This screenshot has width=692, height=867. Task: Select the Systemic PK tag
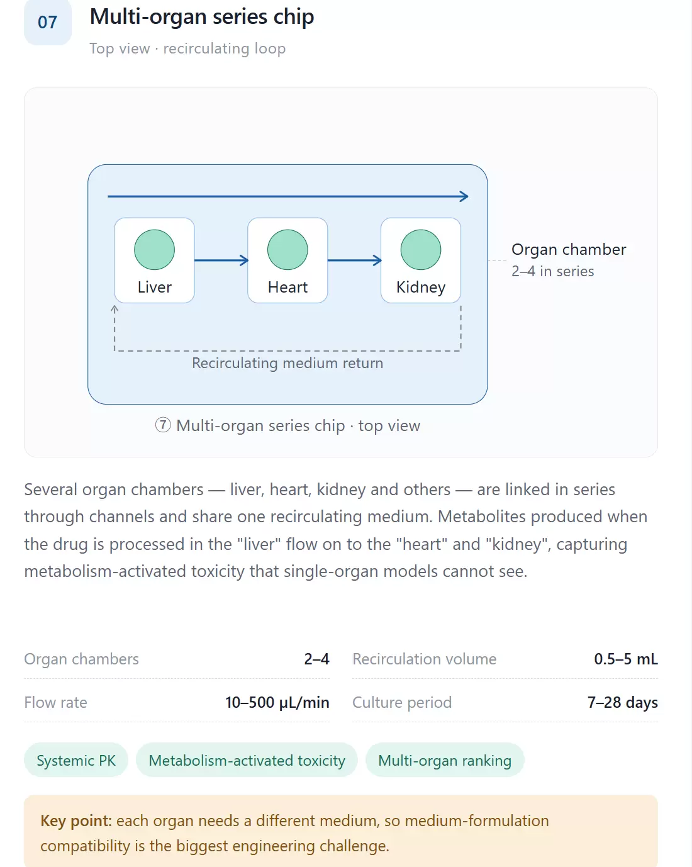[76, 760]
